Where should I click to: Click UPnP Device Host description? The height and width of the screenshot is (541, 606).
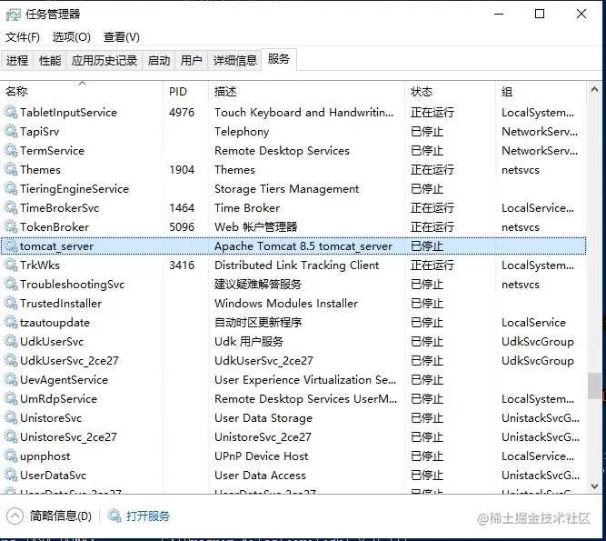[x=262, y=456]
